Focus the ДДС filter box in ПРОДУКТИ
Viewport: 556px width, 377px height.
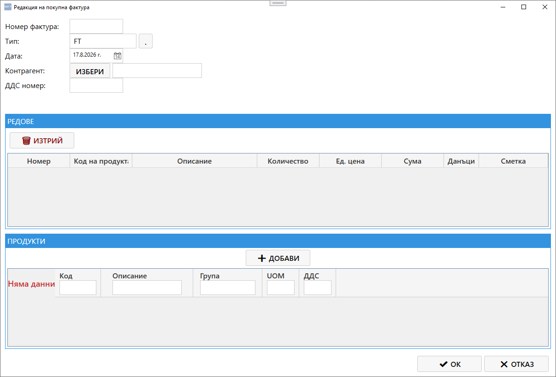pyautogui.click(x=318, y=288)
